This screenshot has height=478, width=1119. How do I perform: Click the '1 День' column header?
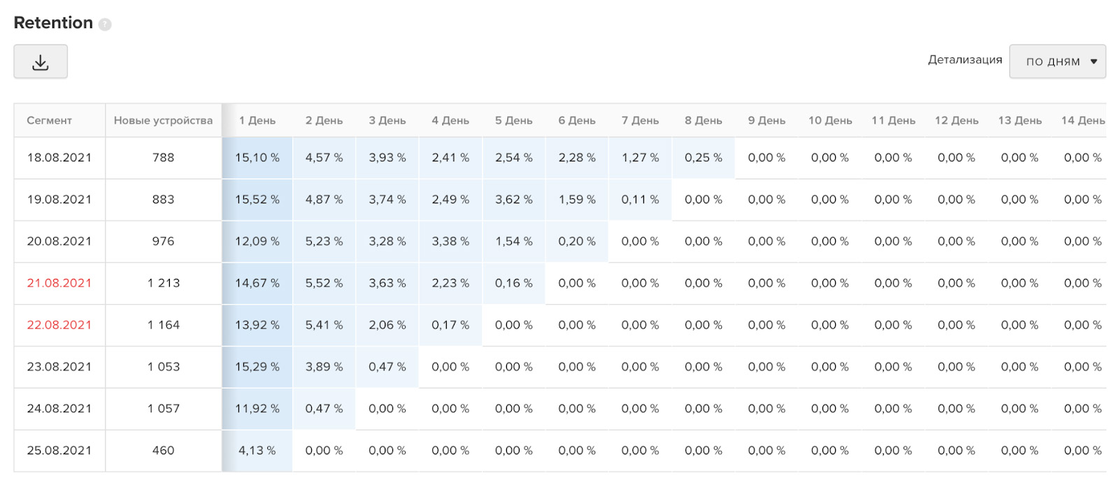point(257,120)
